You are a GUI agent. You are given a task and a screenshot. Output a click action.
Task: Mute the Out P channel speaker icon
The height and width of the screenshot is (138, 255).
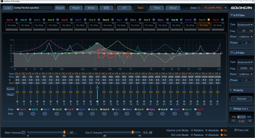pyautogui.click(x=198, y=114)
